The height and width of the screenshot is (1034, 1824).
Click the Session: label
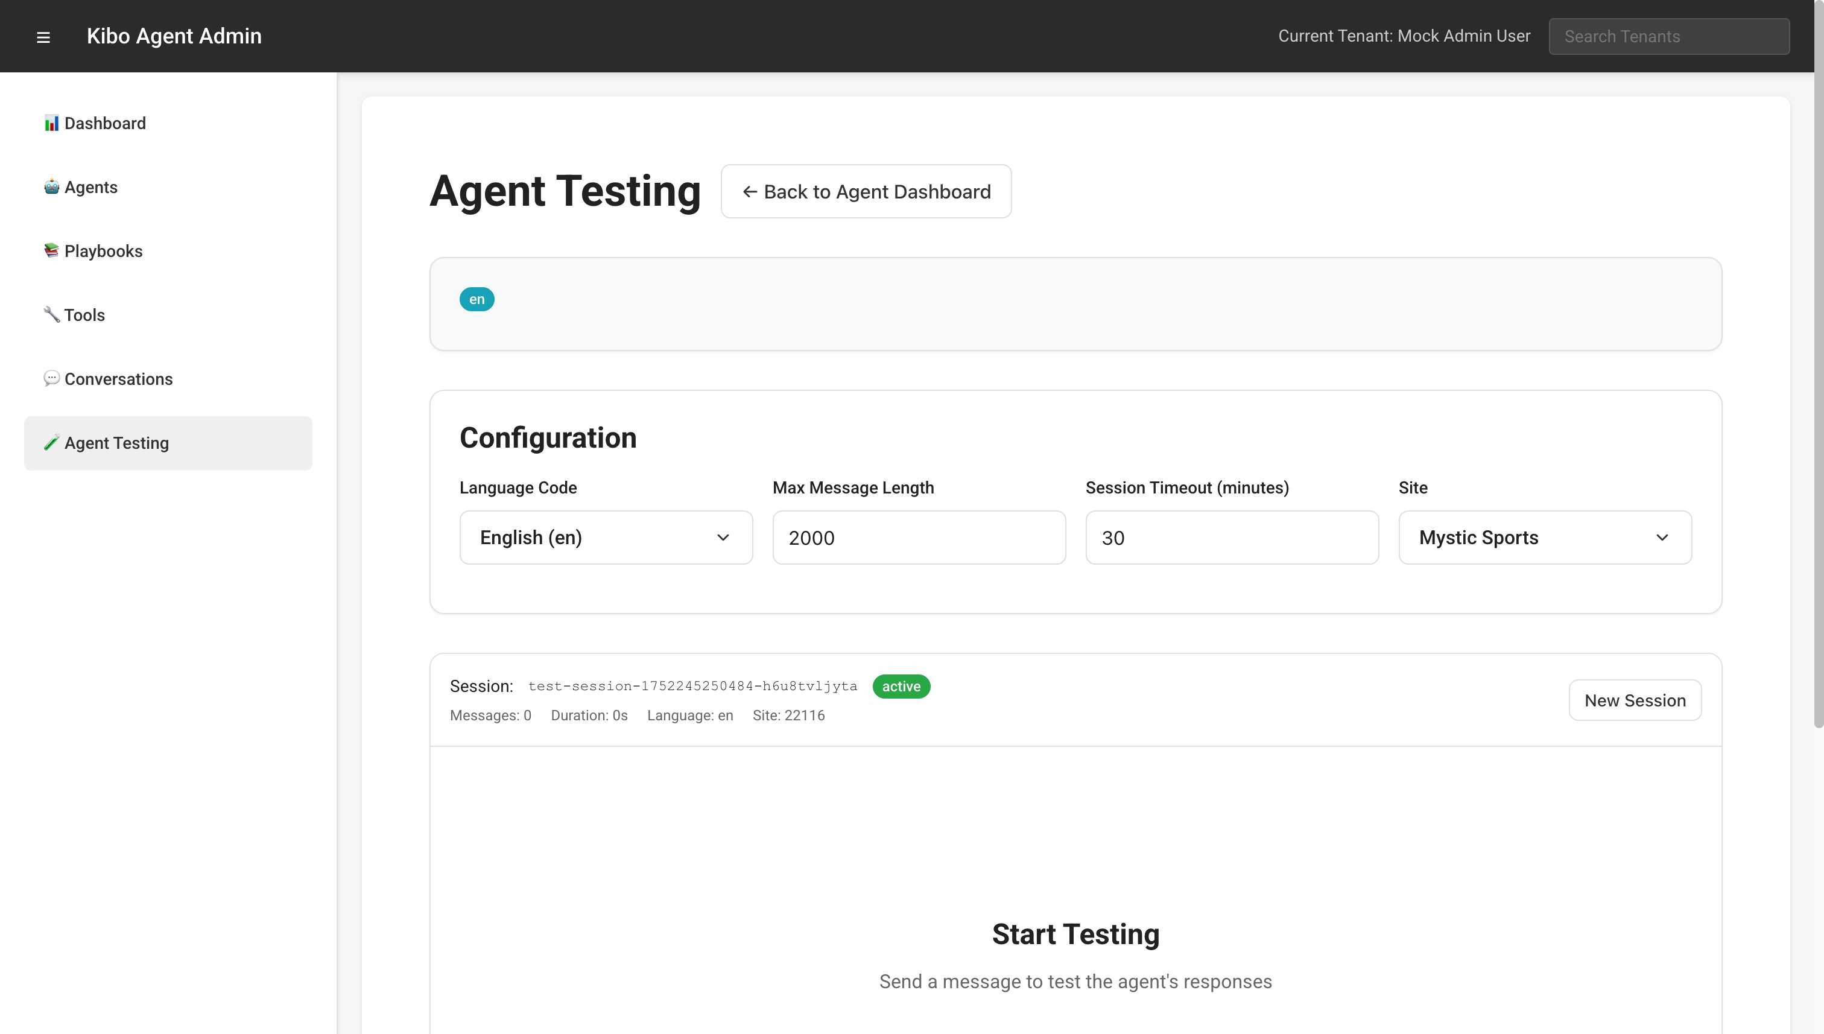coord(481,686)
